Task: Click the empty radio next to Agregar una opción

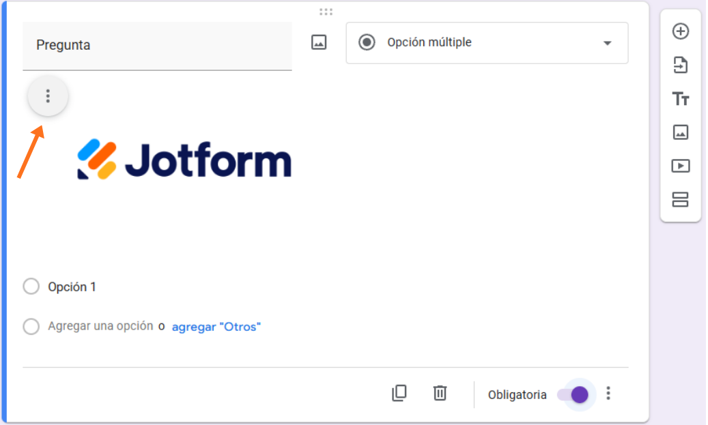Action: tap(31, 327)
